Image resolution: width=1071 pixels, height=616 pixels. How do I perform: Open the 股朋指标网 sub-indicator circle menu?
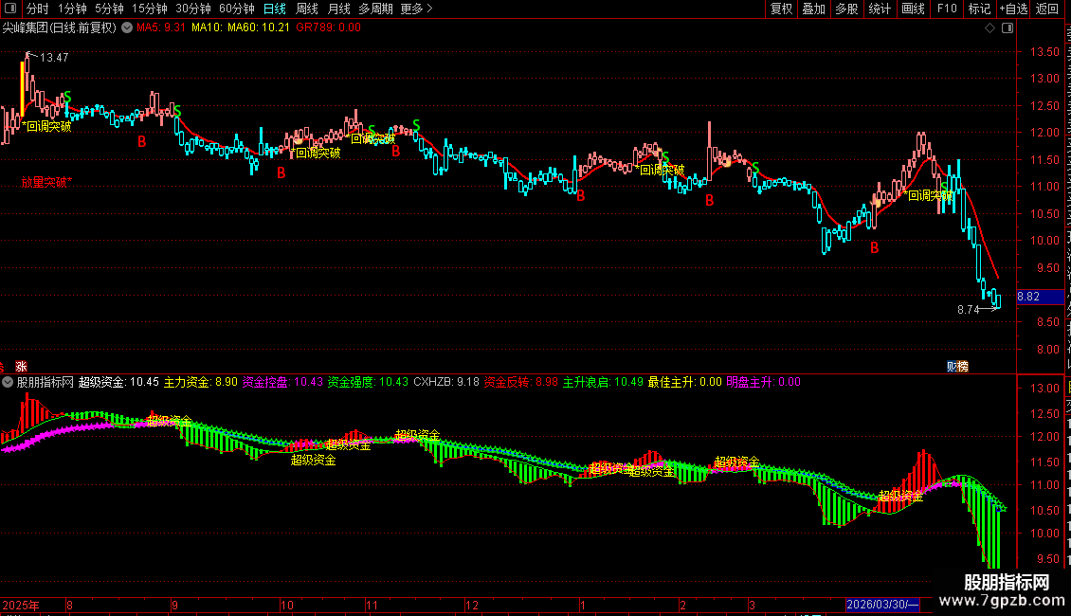coord(8,383)
